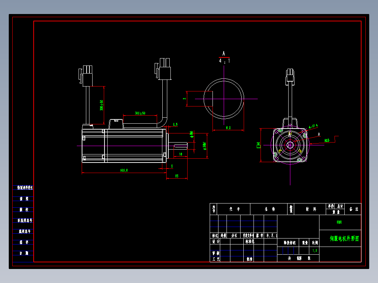The height and width of the screenshot is (283, 378).
Task: Click the green 'mm' unit text
Action: pos(339,222)
